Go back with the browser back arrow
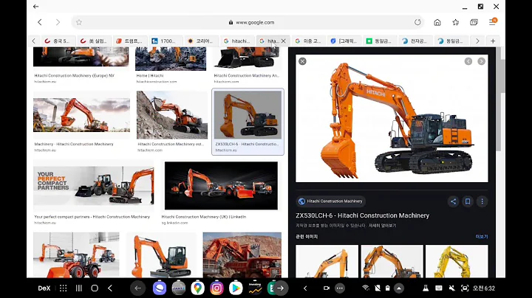The height and width of the screenshot is (298, 532). [40, 22]
